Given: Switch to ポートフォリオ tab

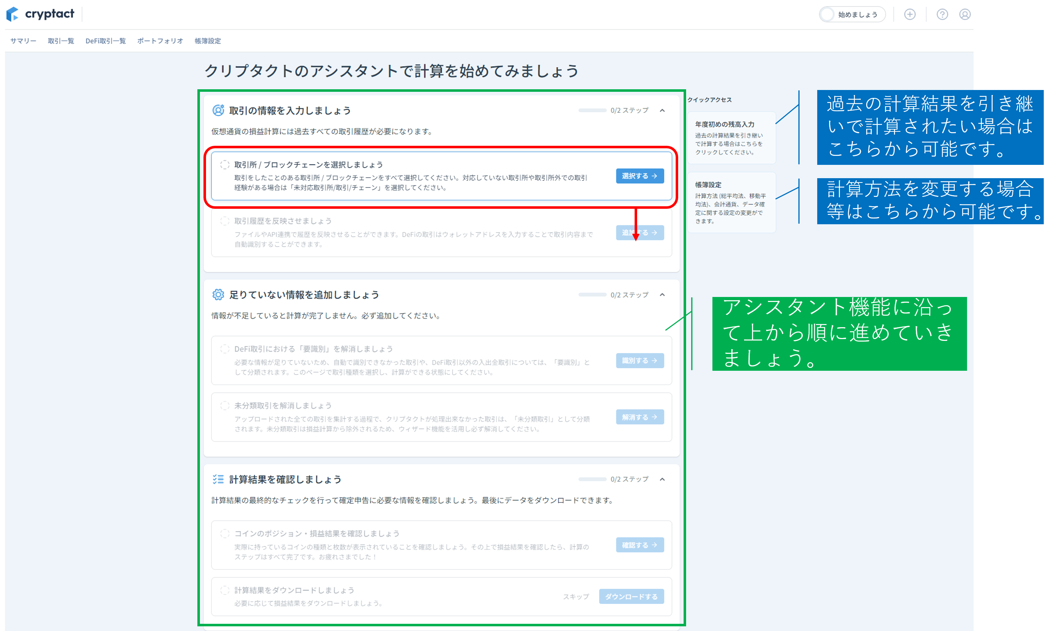Looking at the screenshot, I should [160, 41].
